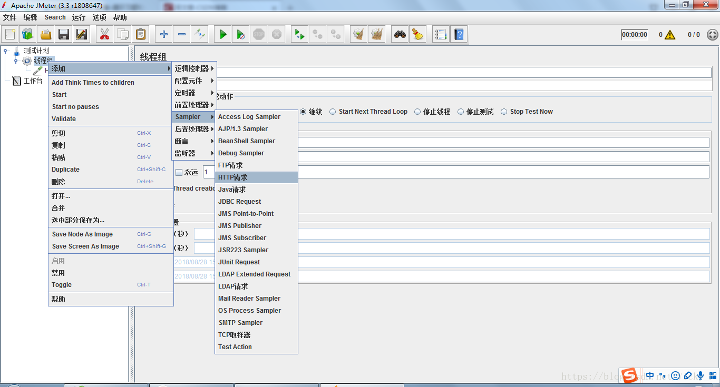This screenshot has height=387, width=720.
Task: Select the Stop Test Now radio button
Action: tap(504, 112)
